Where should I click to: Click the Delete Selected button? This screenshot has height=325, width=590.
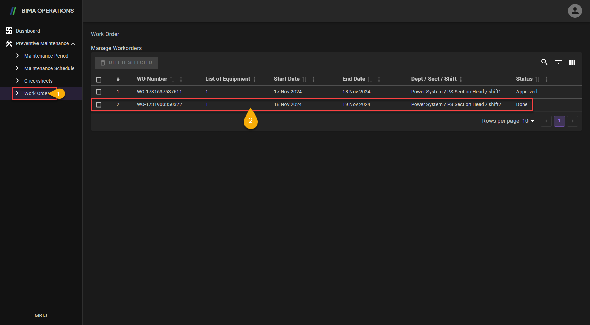pyautogui.click(x=126, y=63)
